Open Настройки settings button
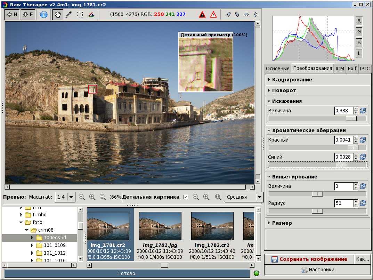This screenshot has height=280, width=373. (317, 270)
